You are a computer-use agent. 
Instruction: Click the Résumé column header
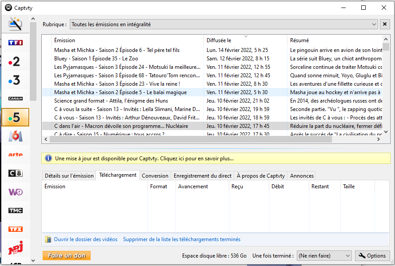335,40
